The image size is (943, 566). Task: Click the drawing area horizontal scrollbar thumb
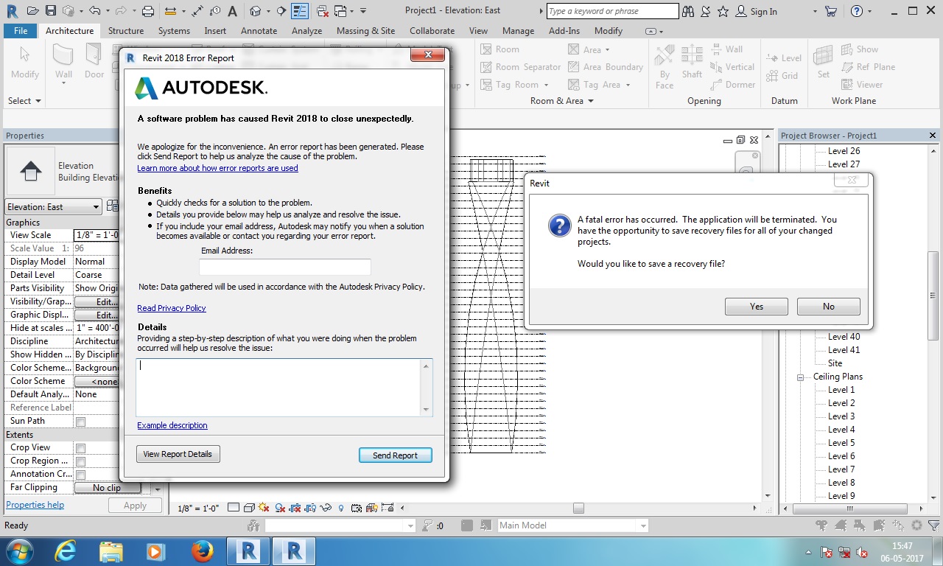tap(578, 508)
